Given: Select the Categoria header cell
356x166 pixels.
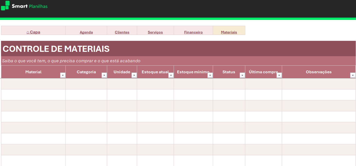Looking at the screenshot, I should (86, 72).
